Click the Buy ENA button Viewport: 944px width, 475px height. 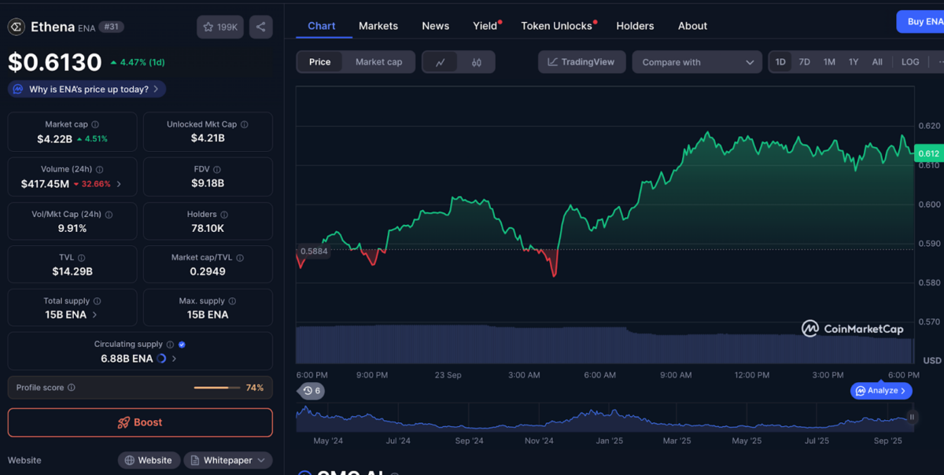(x=920, y=22)
